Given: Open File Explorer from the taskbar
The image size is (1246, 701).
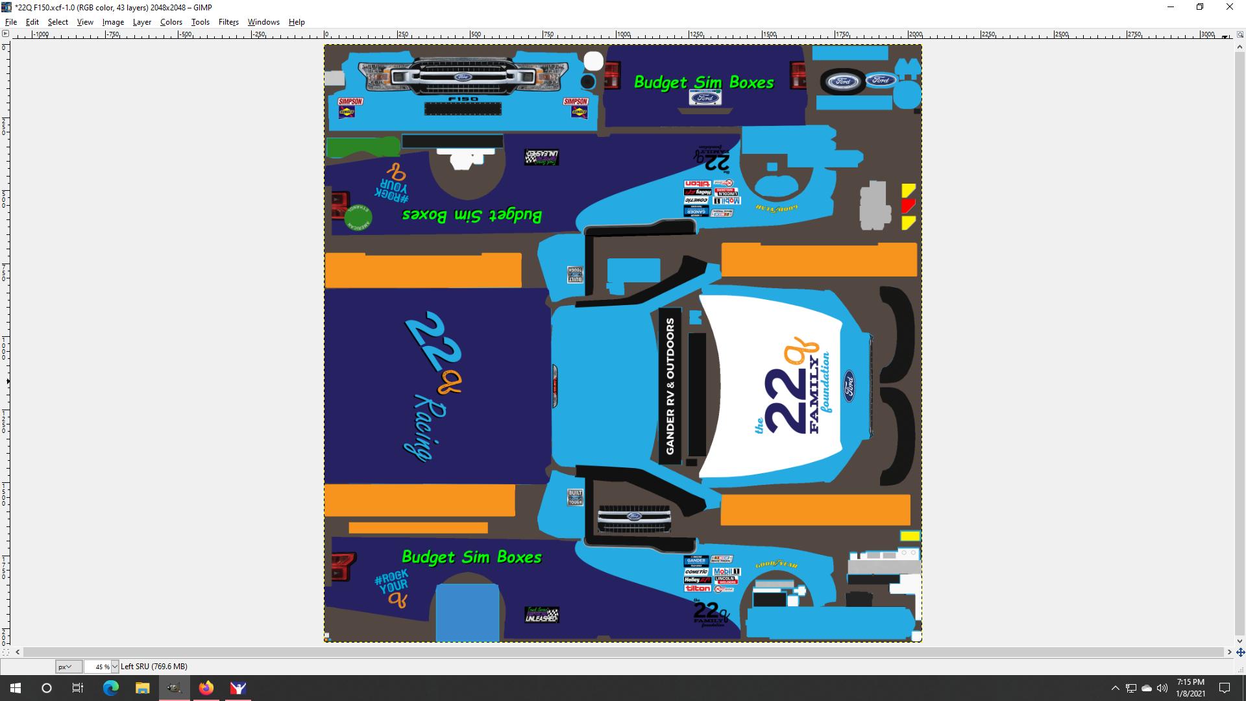Looking at the screenshot, I should pos(142,687).
